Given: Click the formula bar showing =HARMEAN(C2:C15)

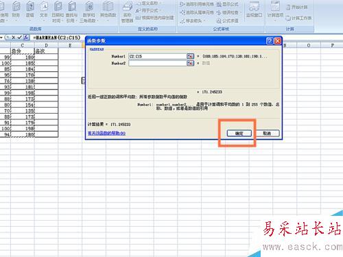Looking at the screenshot, I should [x=57, y=38].
